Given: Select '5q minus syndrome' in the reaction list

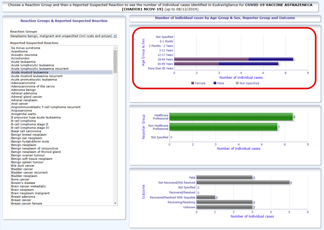Looking at the screenshot, I should click(x=26, y=48).
